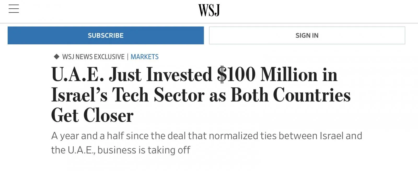Click the WSJ News Exclusive label
Image resolution: width=418 pixels, height=171 pixels.
(x=93, y=57)
